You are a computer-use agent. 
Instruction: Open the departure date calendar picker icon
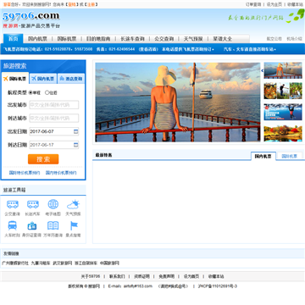75,131
